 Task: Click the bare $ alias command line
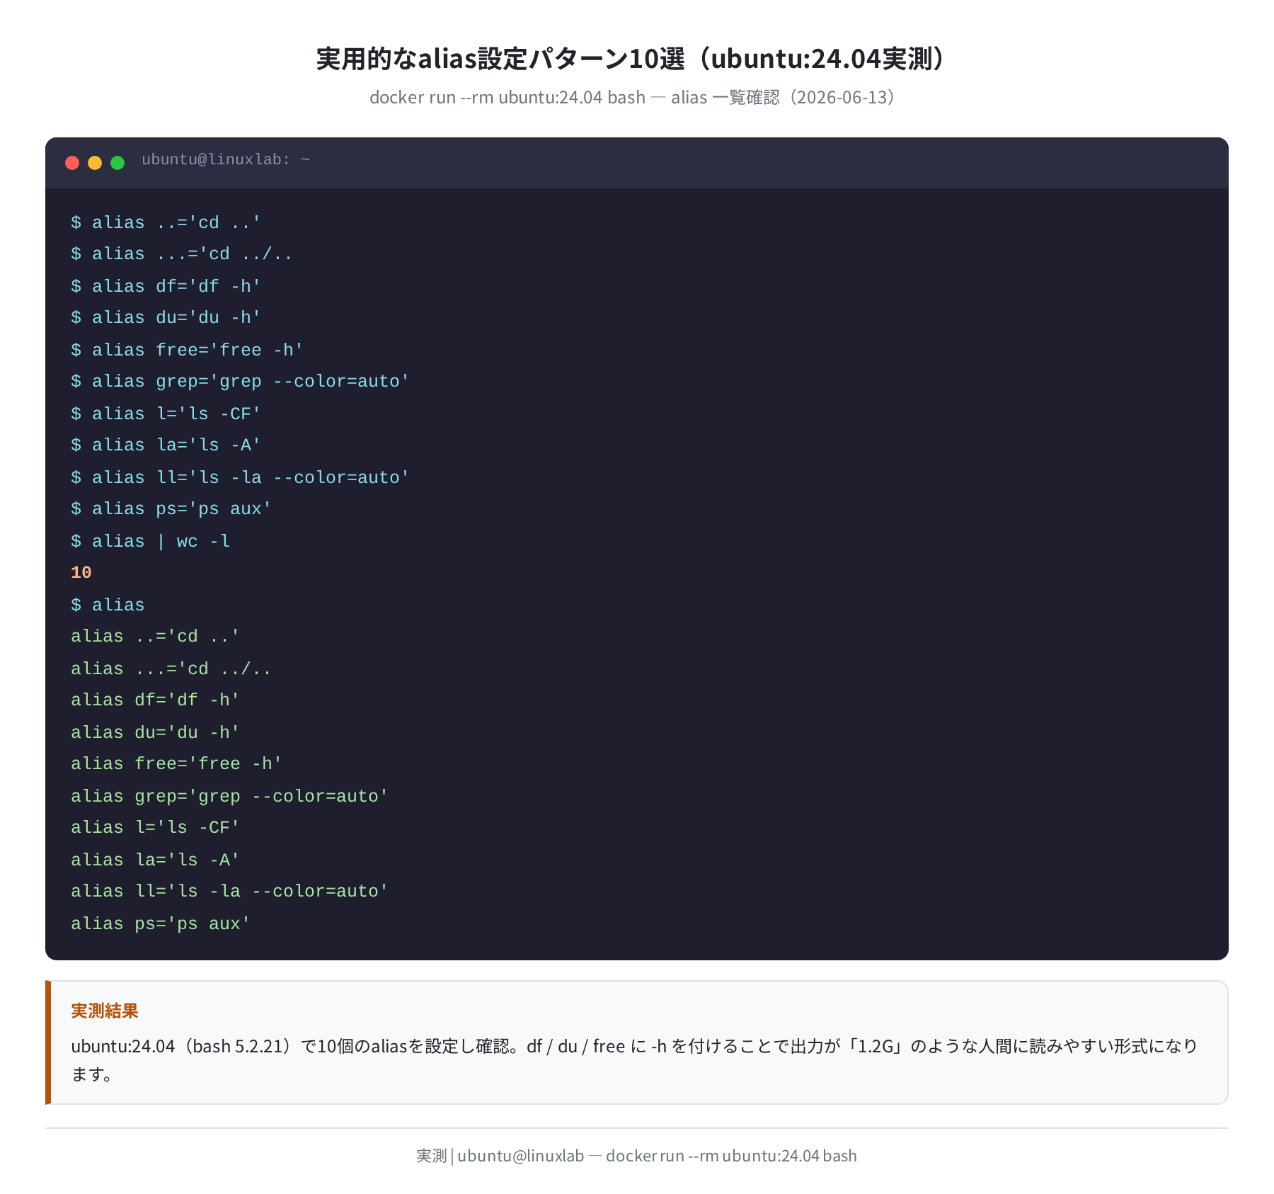(108, 605)
